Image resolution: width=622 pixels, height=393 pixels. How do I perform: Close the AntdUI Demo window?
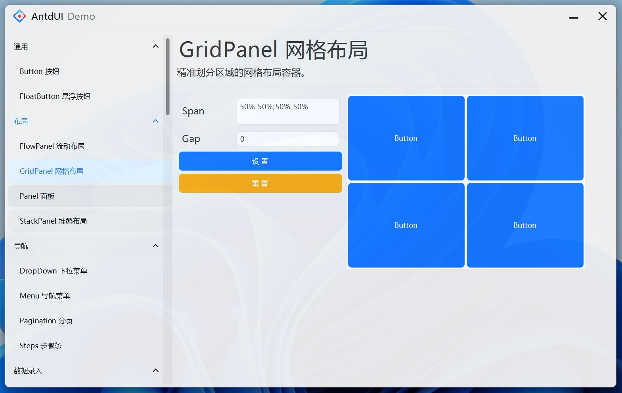[x=602, y=16]
